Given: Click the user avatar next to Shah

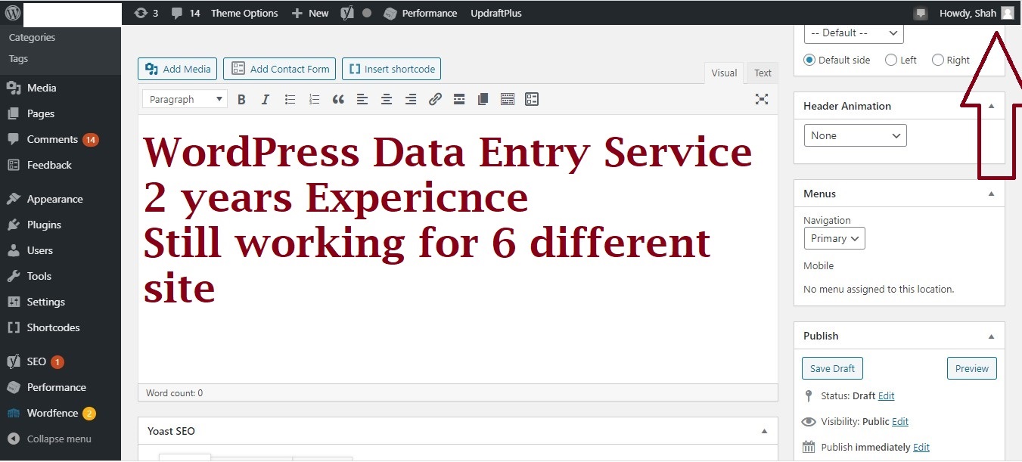Looking at the screenshot, I should pyautogui.click(x=1007, y=13).
